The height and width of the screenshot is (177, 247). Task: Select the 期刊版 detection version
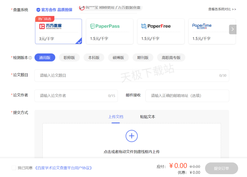point(143,58)
